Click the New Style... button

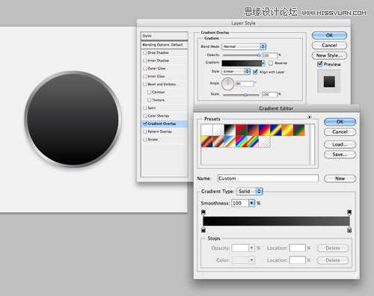329,55
